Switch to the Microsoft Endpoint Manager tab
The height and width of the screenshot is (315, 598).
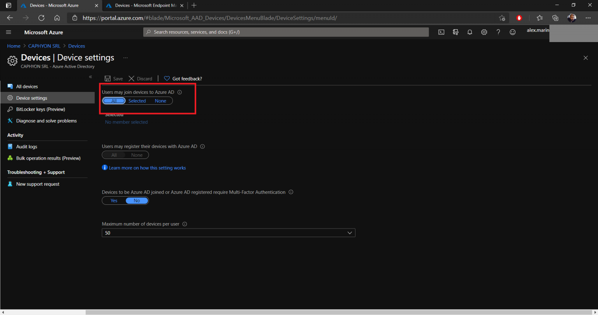(x=144, y=5)
